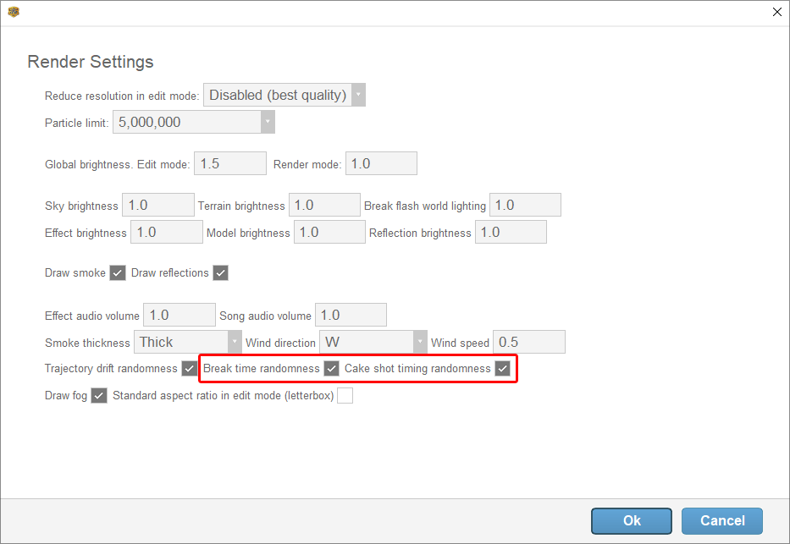Click the Render Settings heading
Viewport: 790px width, 544px height.
click(91, 62)
